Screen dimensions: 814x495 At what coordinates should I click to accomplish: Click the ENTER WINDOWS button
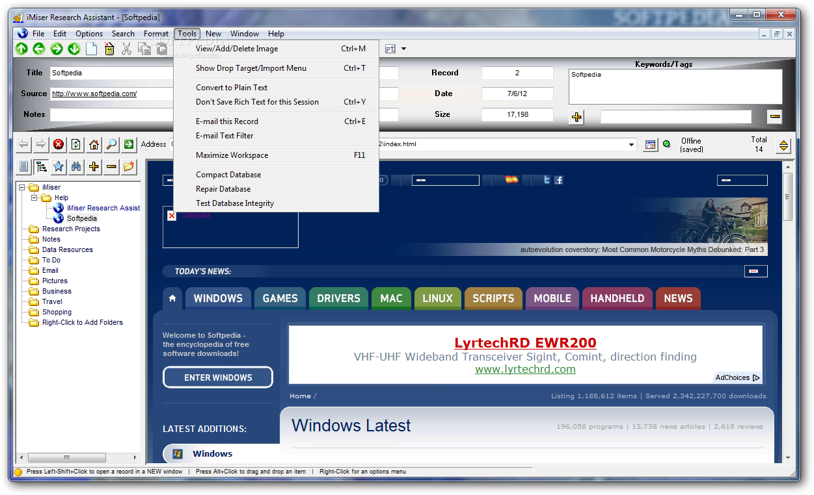coord(218,377)
